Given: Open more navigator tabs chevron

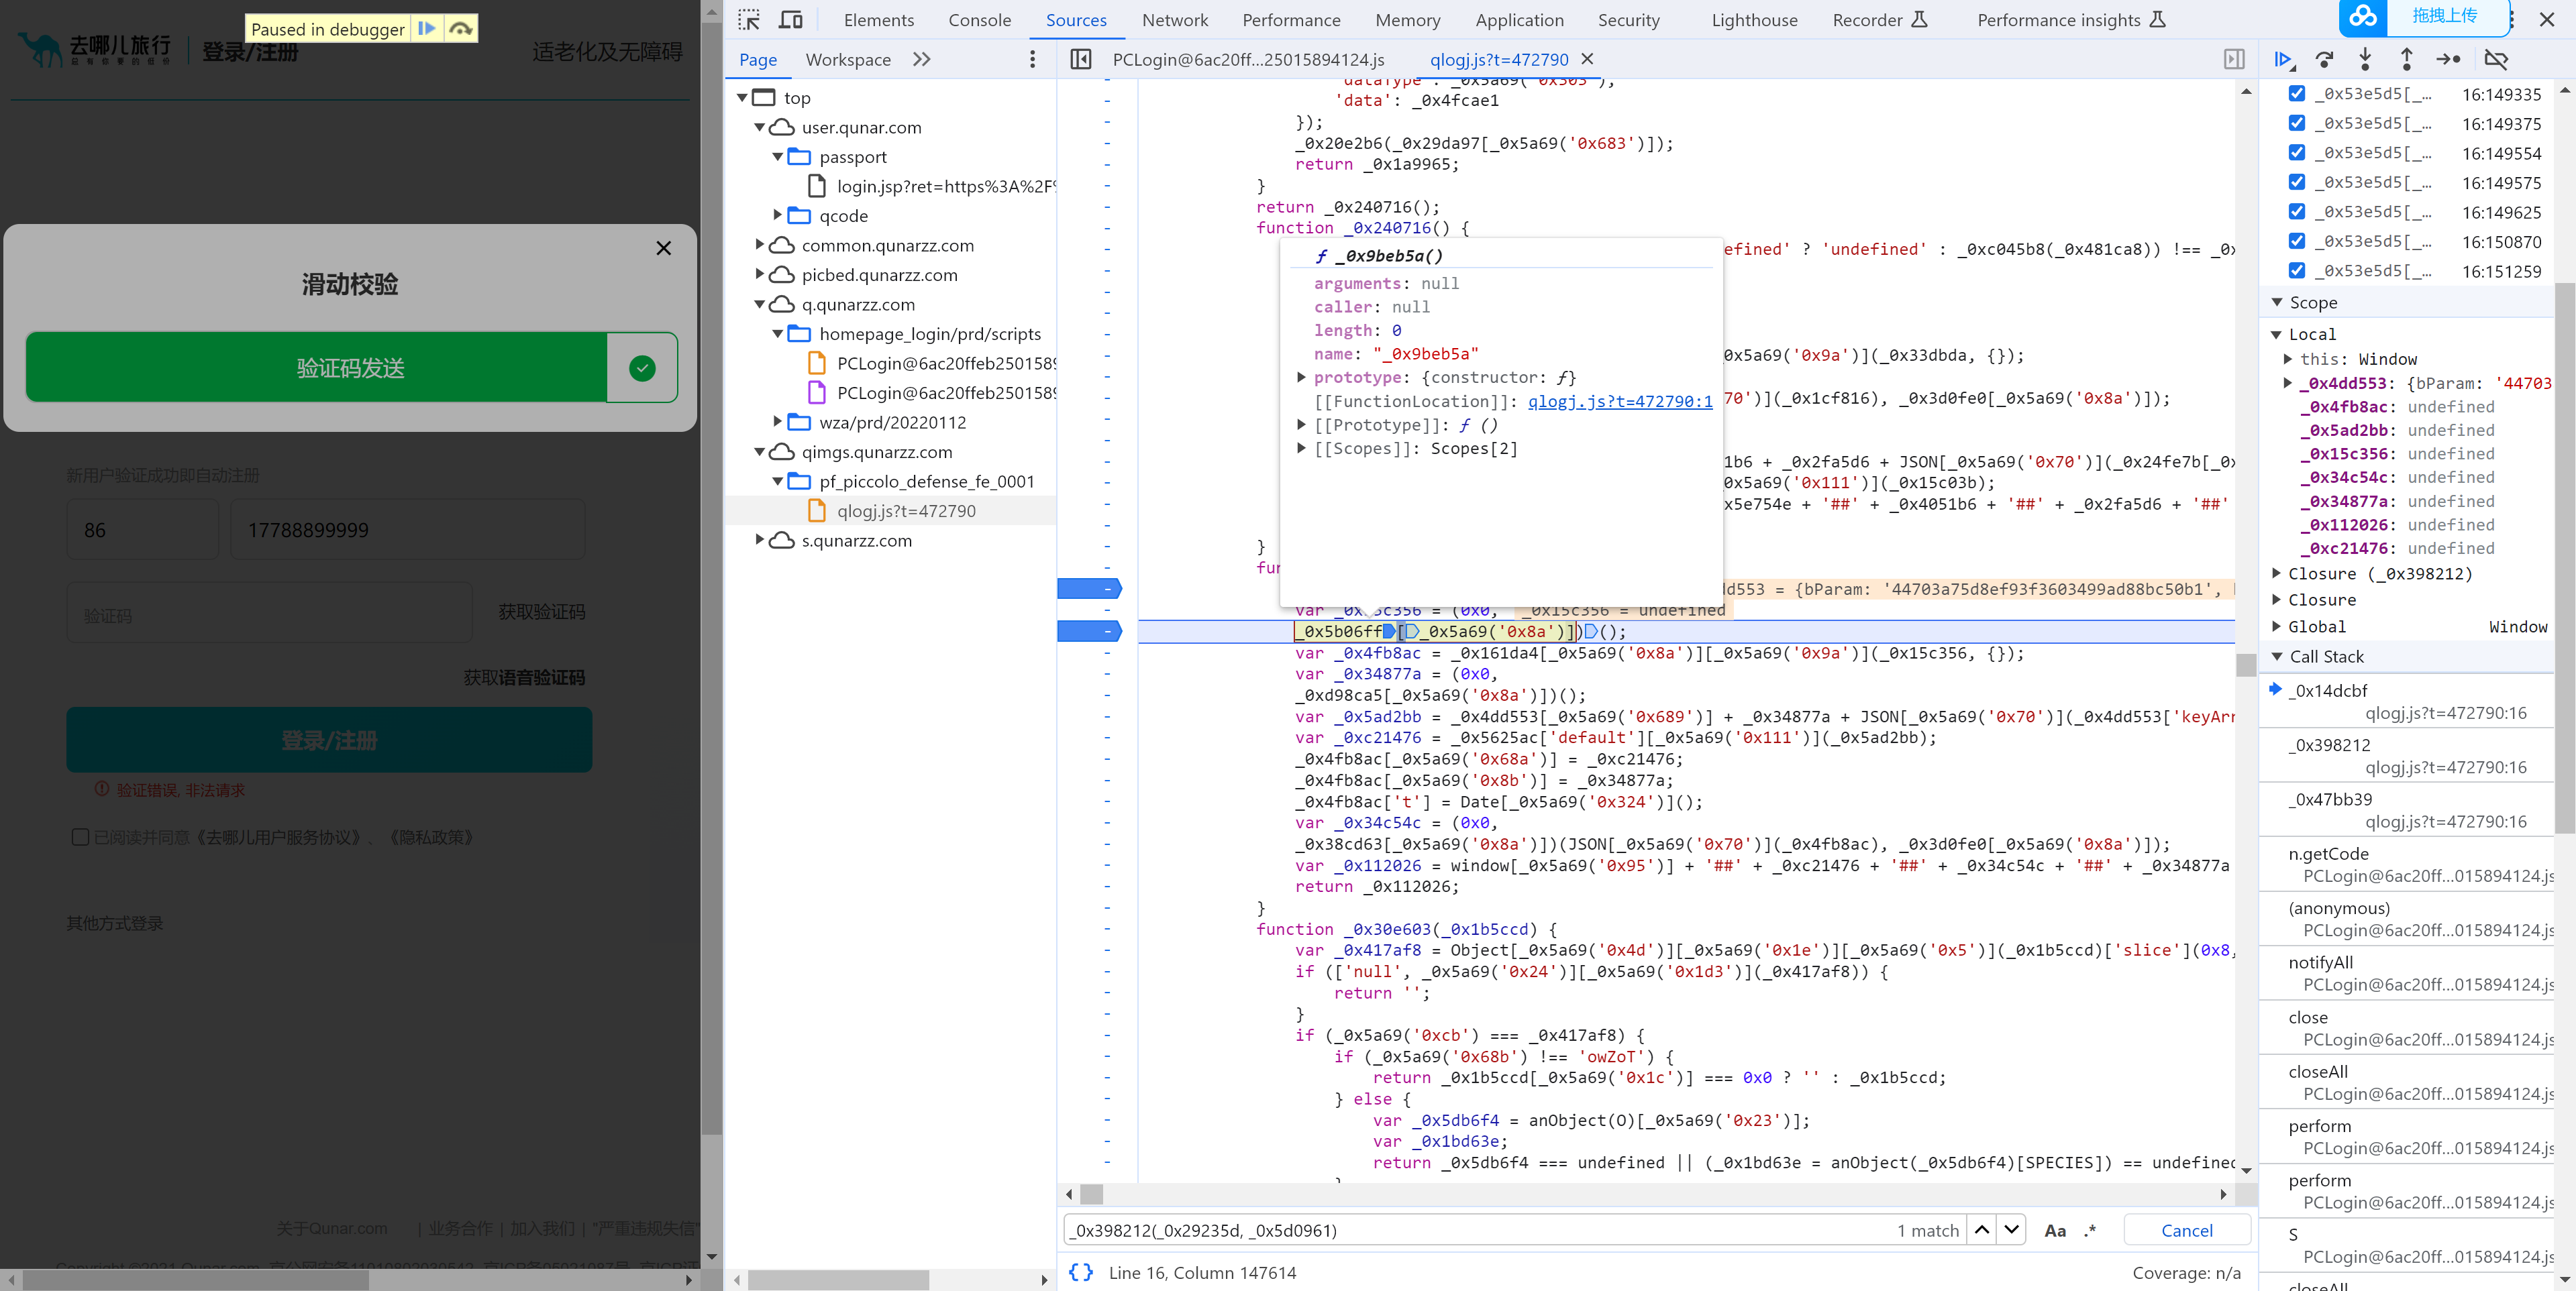Looking at the screenshot, I should 921,59.
